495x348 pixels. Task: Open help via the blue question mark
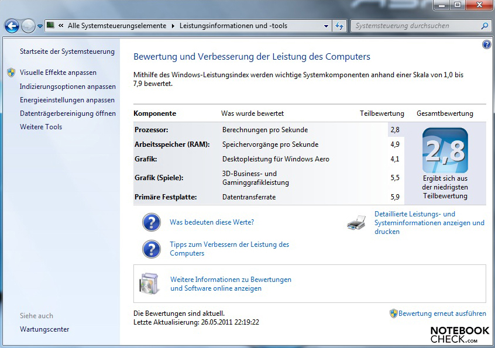pos(486,44)
